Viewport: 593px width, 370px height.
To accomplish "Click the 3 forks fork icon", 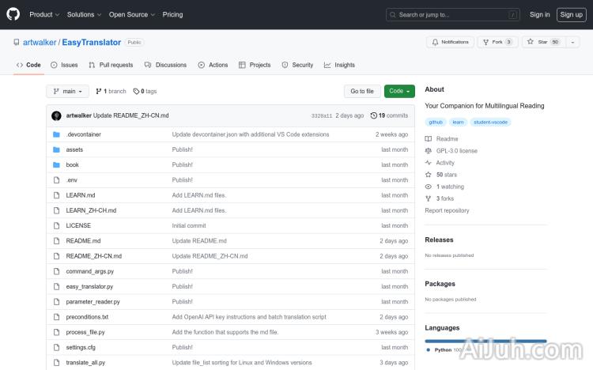I will pyautogui.click(x=428, y=198).
